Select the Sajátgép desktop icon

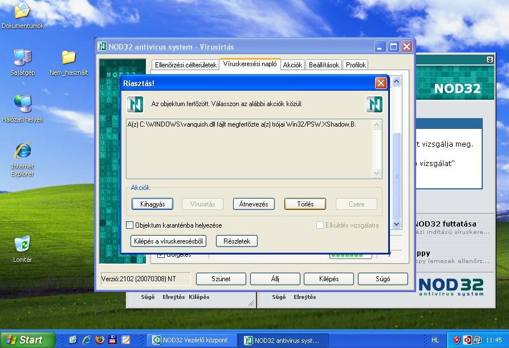pyautogui.click(x=22, y=62)
